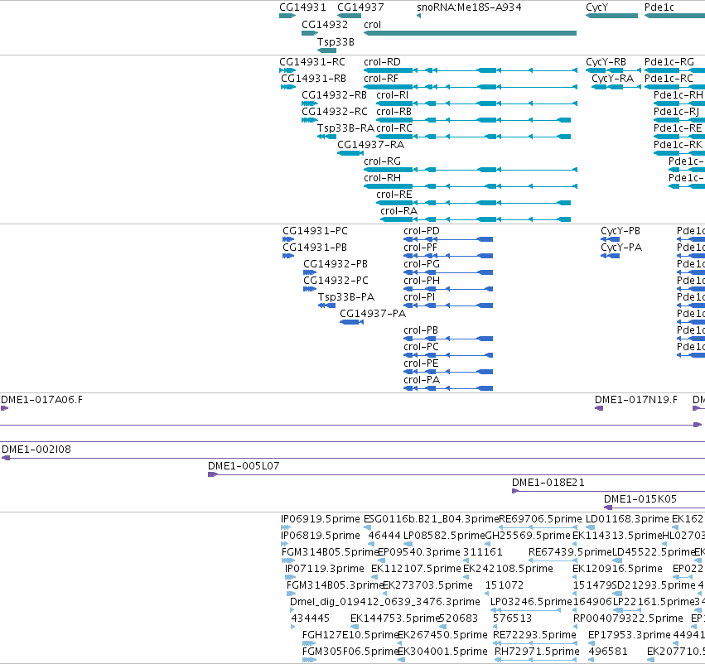The height and width of the screenshot is (664, 705).
Task: Click transcript Pde1c-RC
Action: pyautogui.click(x=674, y=87)
